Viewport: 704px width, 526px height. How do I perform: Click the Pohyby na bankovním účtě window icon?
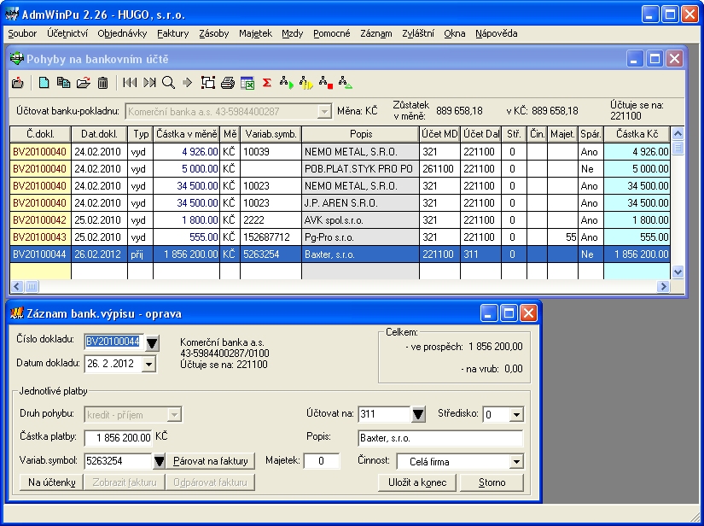click(17, 59)
